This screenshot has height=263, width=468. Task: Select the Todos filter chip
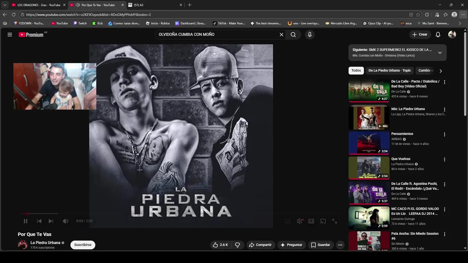tap(356, 70)
